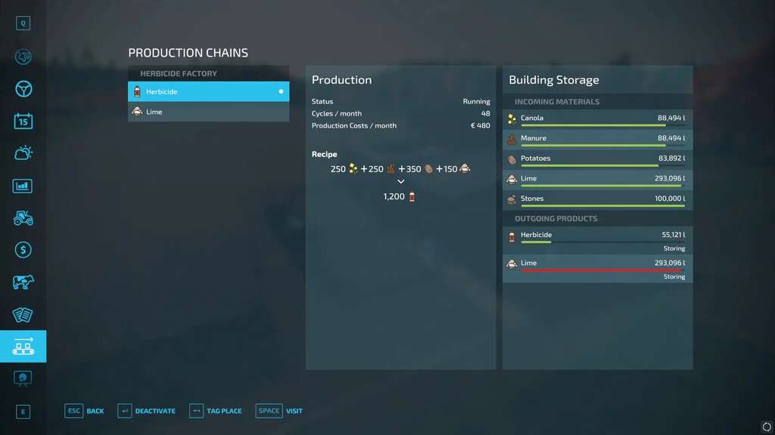Open the tractor garage icon
Viewport: 775px width, 435px height.
pyautogui.click(x=23, y=217)
